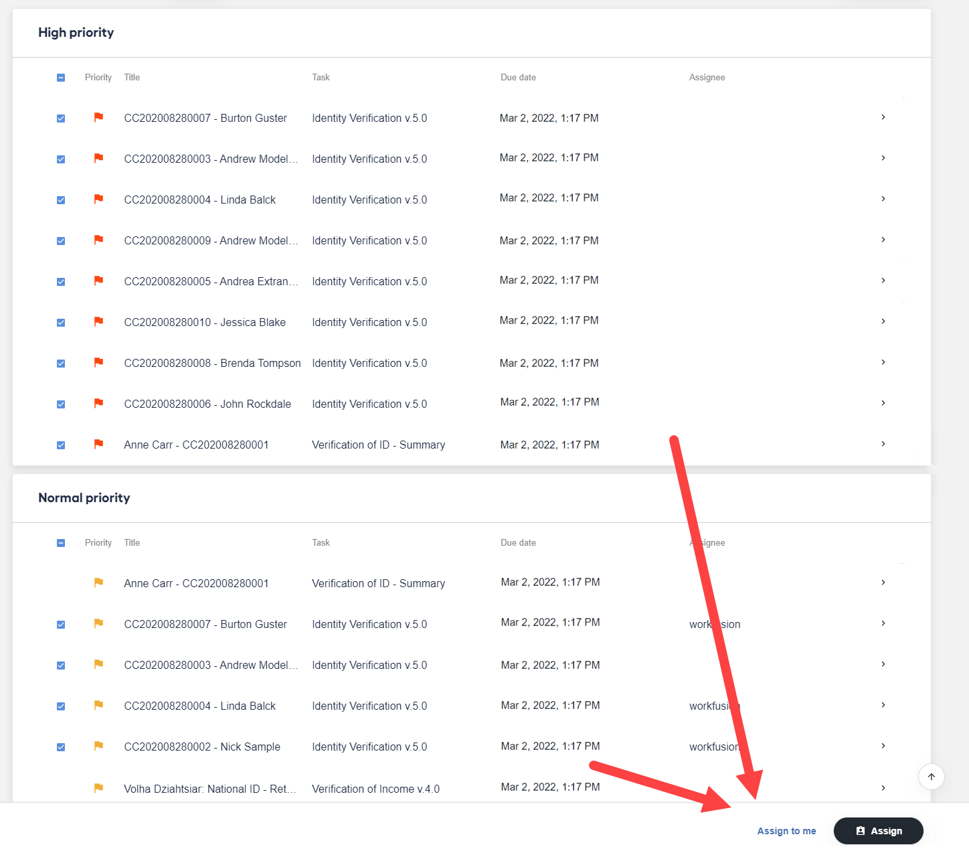Uncheck the Brenda Tompson task checkbox
Viewport: 969px width, 853px height.
[61, 364]
